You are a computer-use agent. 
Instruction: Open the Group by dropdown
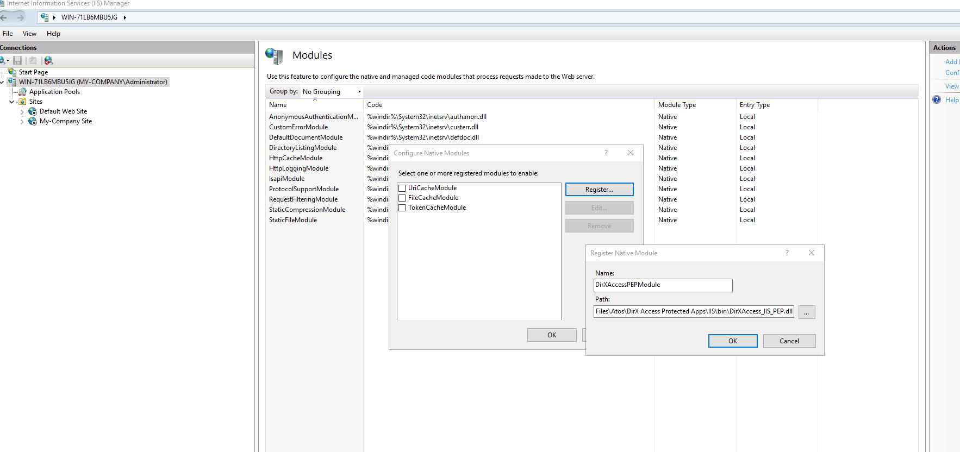(x=332, y=92)
